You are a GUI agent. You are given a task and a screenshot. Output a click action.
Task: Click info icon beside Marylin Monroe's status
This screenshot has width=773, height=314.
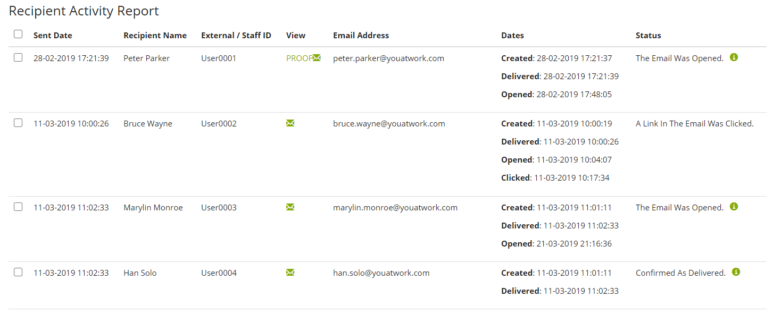click(734, 207)
